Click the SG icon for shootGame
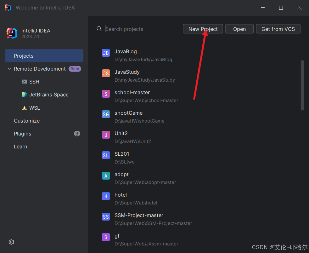This screenshot has height=253, width=309. tap(106, 114)
